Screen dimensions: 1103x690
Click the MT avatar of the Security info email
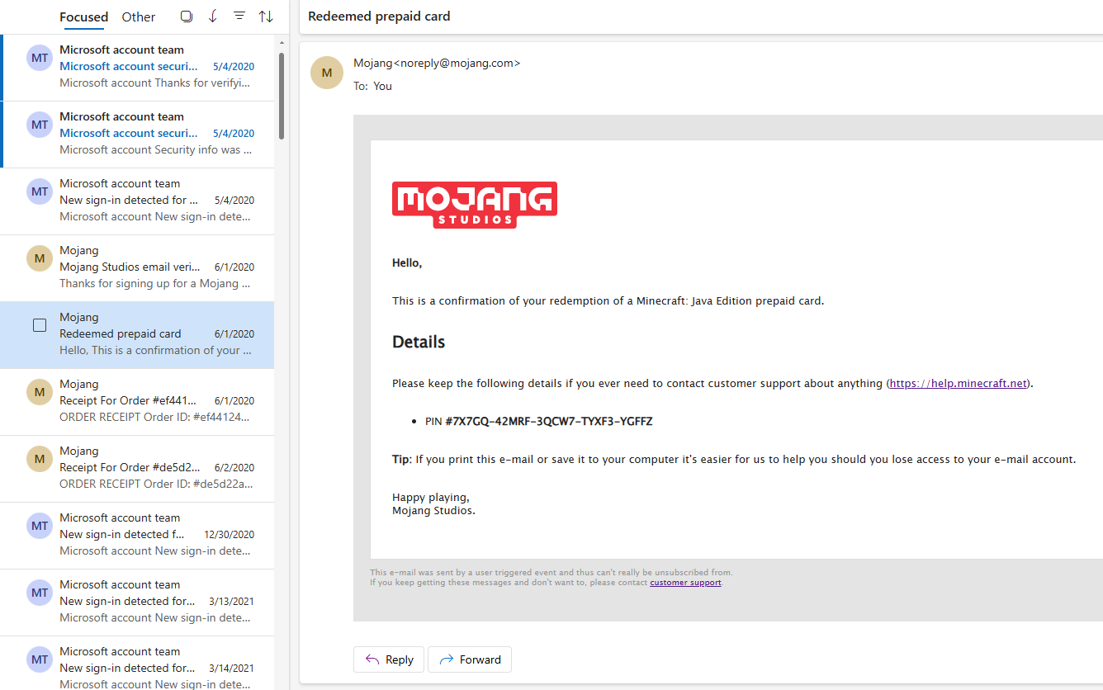click(x=40, y=125)
